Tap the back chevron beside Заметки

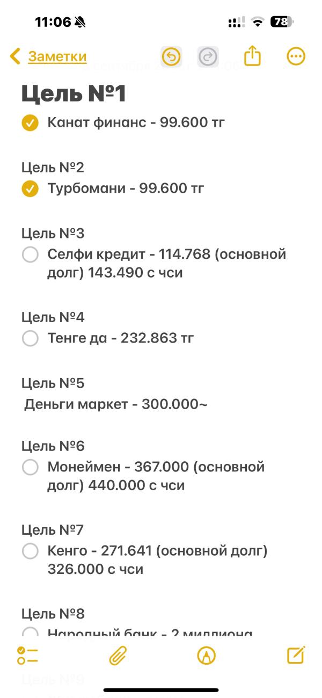coord(16,56)
